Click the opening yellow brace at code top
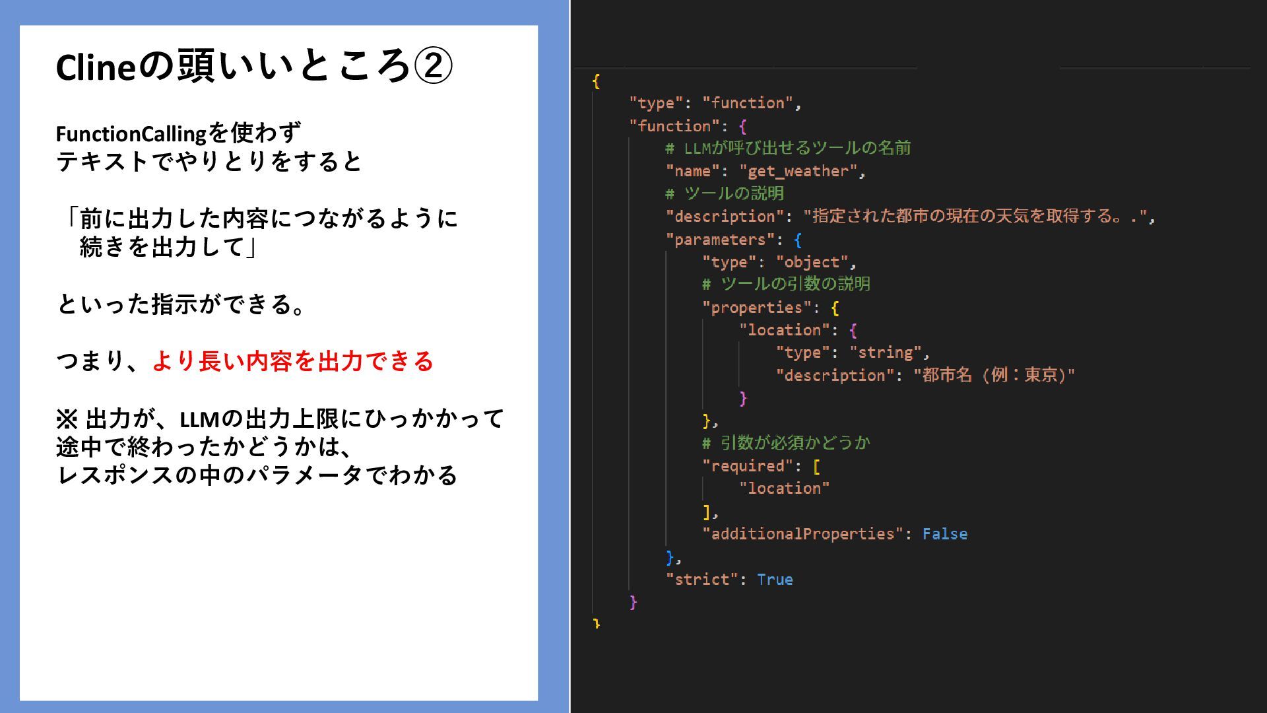Viewport: 1267px width, 713px height. (x=597, y=81)
